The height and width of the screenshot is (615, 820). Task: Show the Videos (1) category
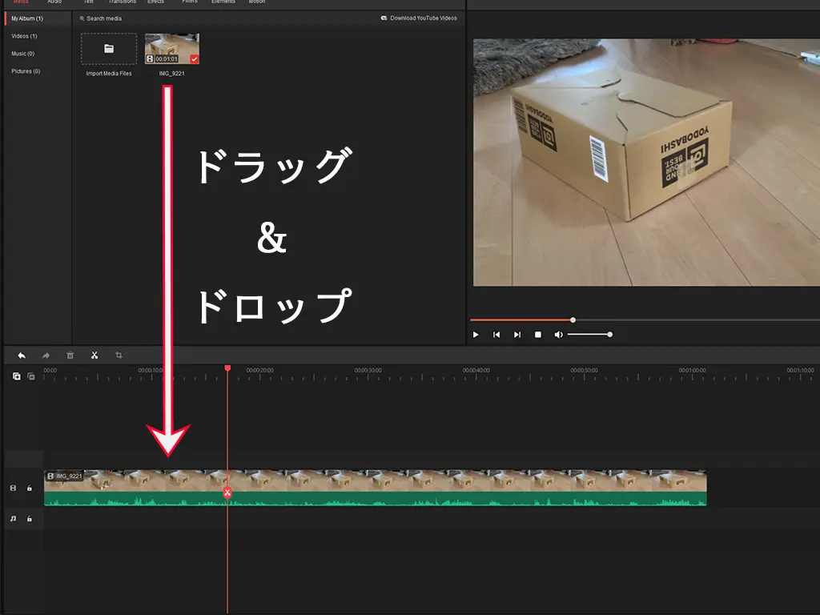[x=24, y=36]
